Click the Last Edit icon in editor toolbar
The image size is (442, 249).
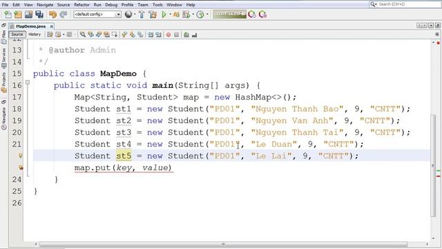pyautogui.click(x=50, y=35)
